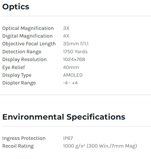
Task: Click the 1750 Yards value
Action: pos(75,52)
